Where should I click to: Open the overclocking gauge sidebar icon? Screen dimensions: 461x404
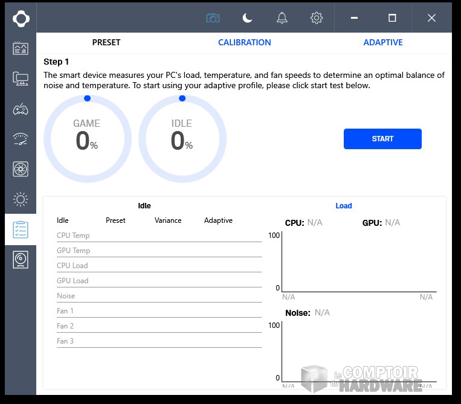point(21,139)
